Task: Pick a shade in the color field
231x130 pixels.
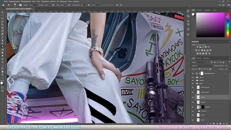Action: click(210, 25)
